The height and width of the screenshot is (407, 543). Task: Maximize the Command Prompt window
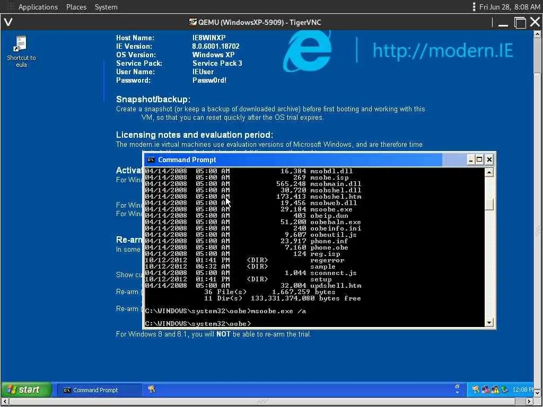(479, 160)
